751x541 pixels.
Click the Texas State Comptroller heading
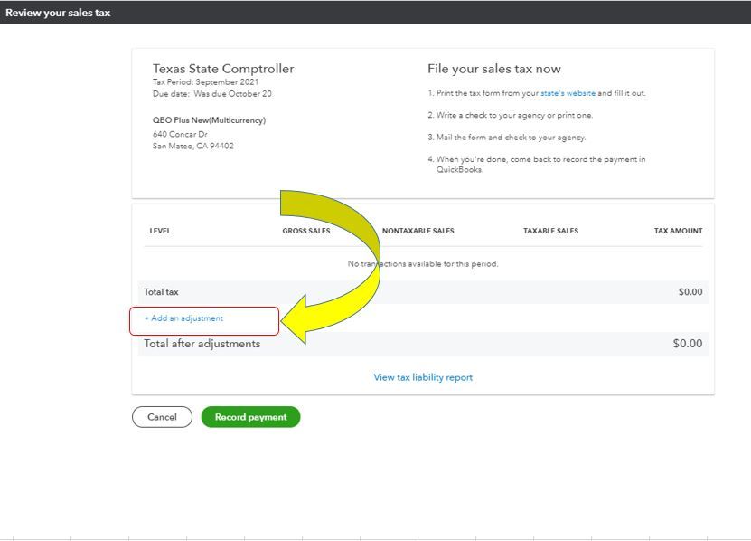(x=223, y=69)
